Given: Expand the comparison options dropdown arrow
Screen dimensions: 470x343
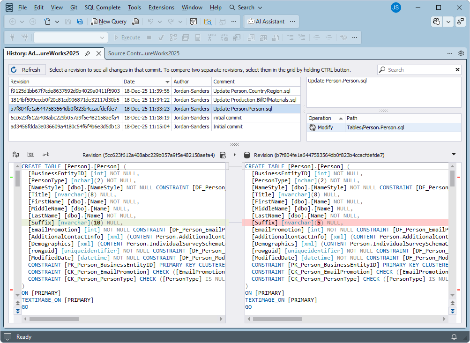Looking at the screenshot, I should pyautogui.click(x=454, y=154).
